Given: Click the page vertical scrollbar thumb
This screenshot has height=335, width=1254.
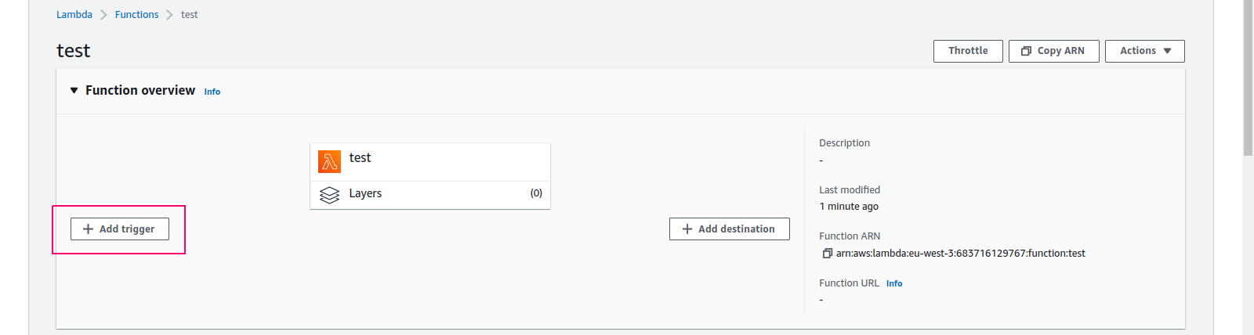Looking at the screenshot, I should tap(1248, 78).
